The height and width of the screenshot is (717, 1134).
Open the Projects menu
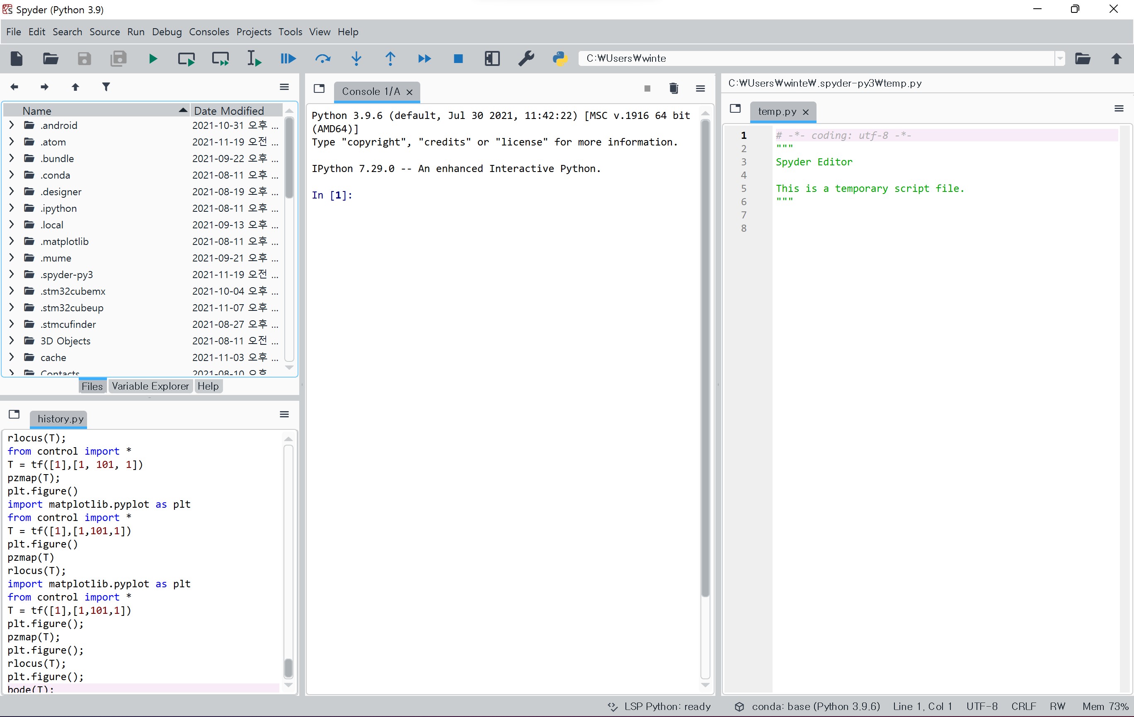(254, 31)
